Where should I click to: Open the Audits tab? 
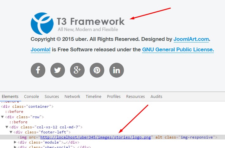pos(157,96)
